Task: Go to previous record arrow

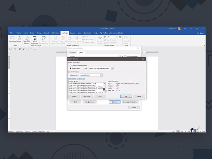Action: (x=108, y=37)
